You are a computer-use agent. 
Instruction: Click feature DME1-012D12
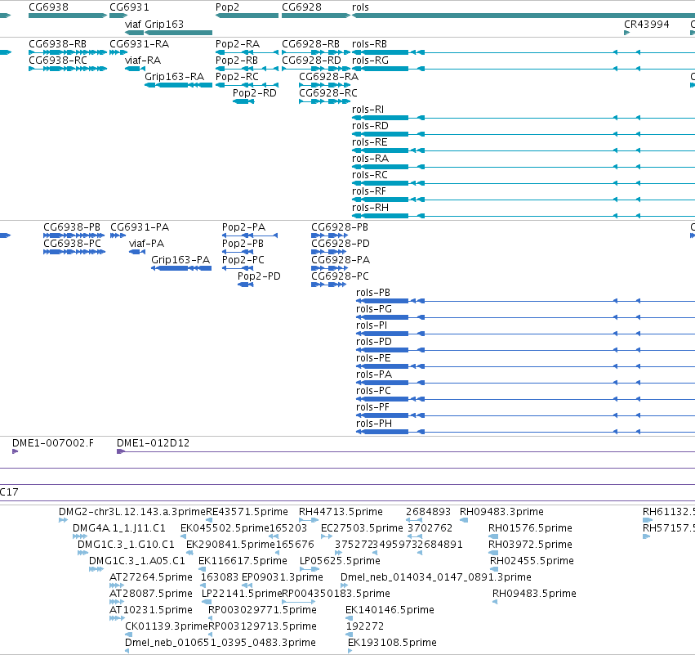click(406, 451)
